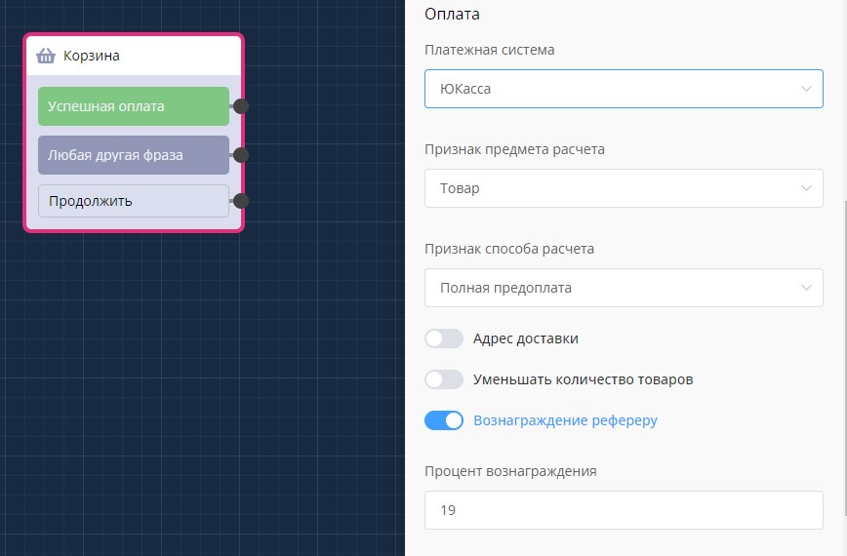Click the blue Вознаграждение рефереру label text
Screen dimensions: 847x556
pos(565,420)
